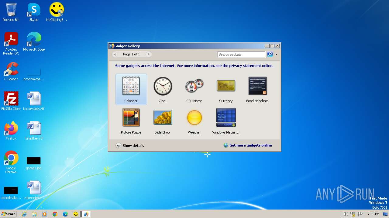Pick the Currency gadget

click(x=226, y=89)
